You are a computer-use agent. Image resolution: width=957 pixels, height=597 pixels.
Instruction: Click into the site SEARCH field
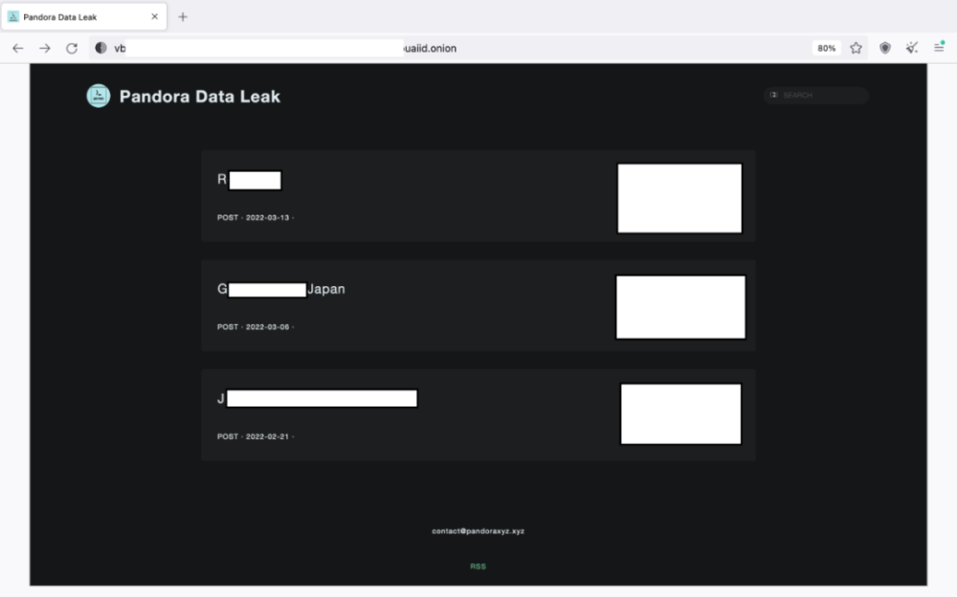816,96
